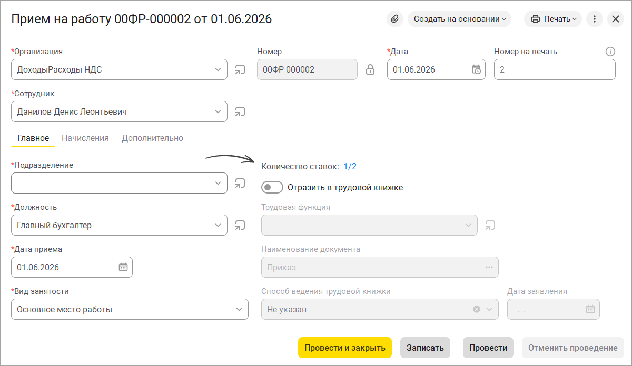Click ellipsis button in Наименование документа field
The width and height of the screenshot is (632, 366).
pyautogui.click(x=489, y=267)
